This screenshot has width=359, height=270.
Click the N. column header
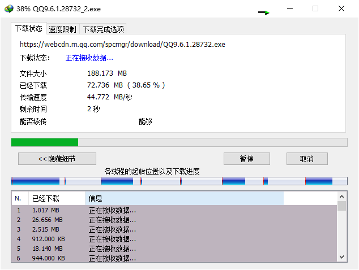[20, 198]
